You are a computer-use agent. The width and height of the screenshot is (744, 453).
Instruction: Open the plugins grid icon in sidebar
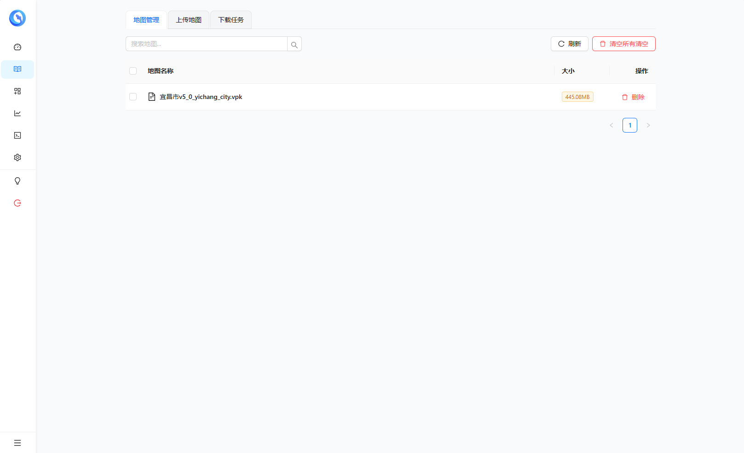[17, 91]
